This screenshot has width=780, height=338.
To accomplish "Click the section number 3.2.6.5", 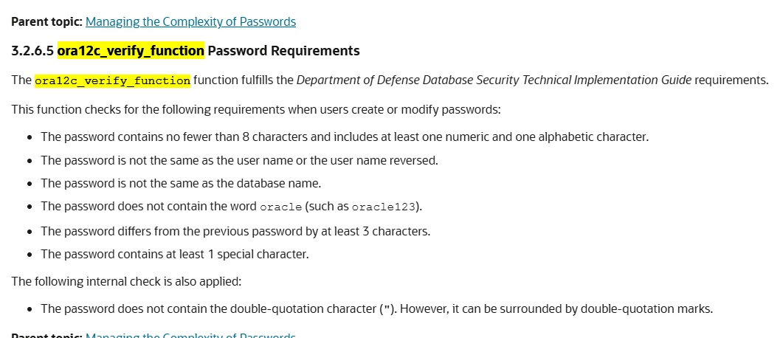I will tap(32, 51).
